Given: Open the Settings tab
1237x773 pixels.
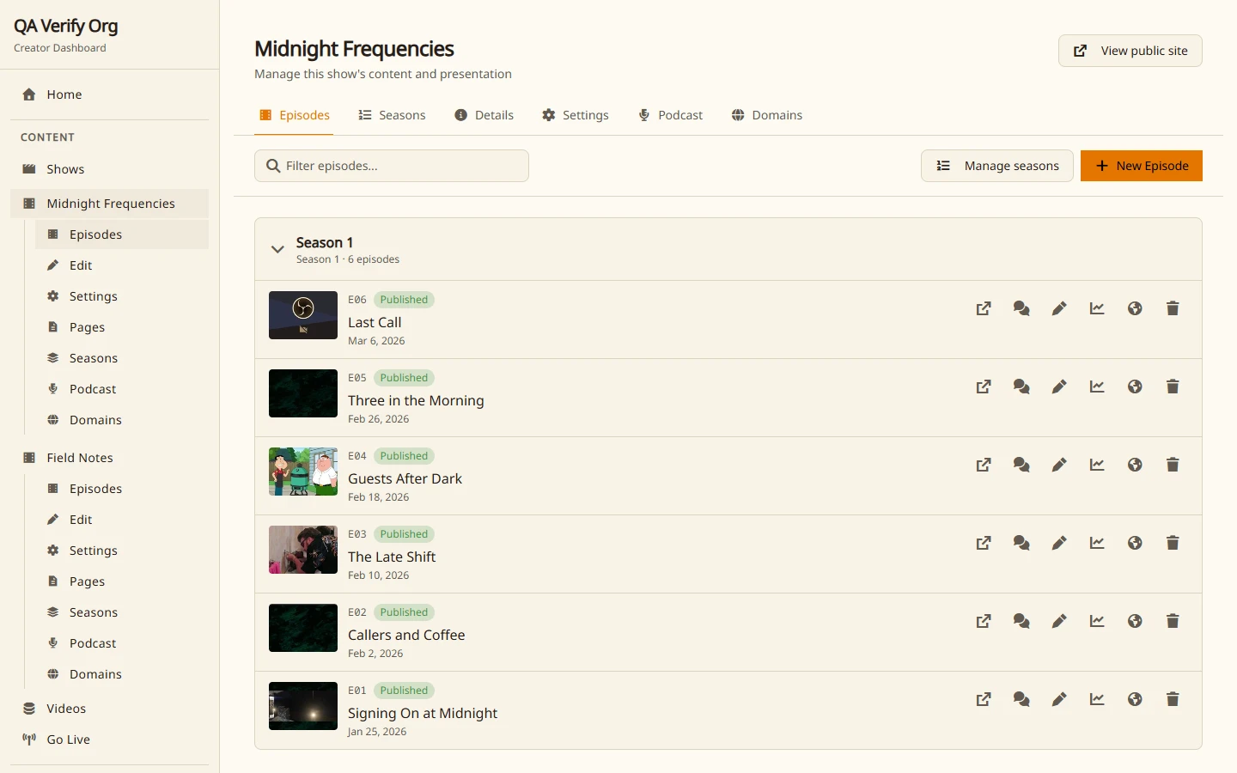Looking at the screenshot, I should [575, 115].
